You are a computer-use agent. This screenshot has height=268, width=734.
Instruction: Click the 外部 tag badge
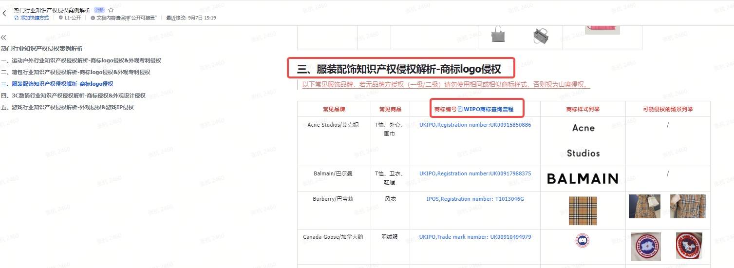99,10
